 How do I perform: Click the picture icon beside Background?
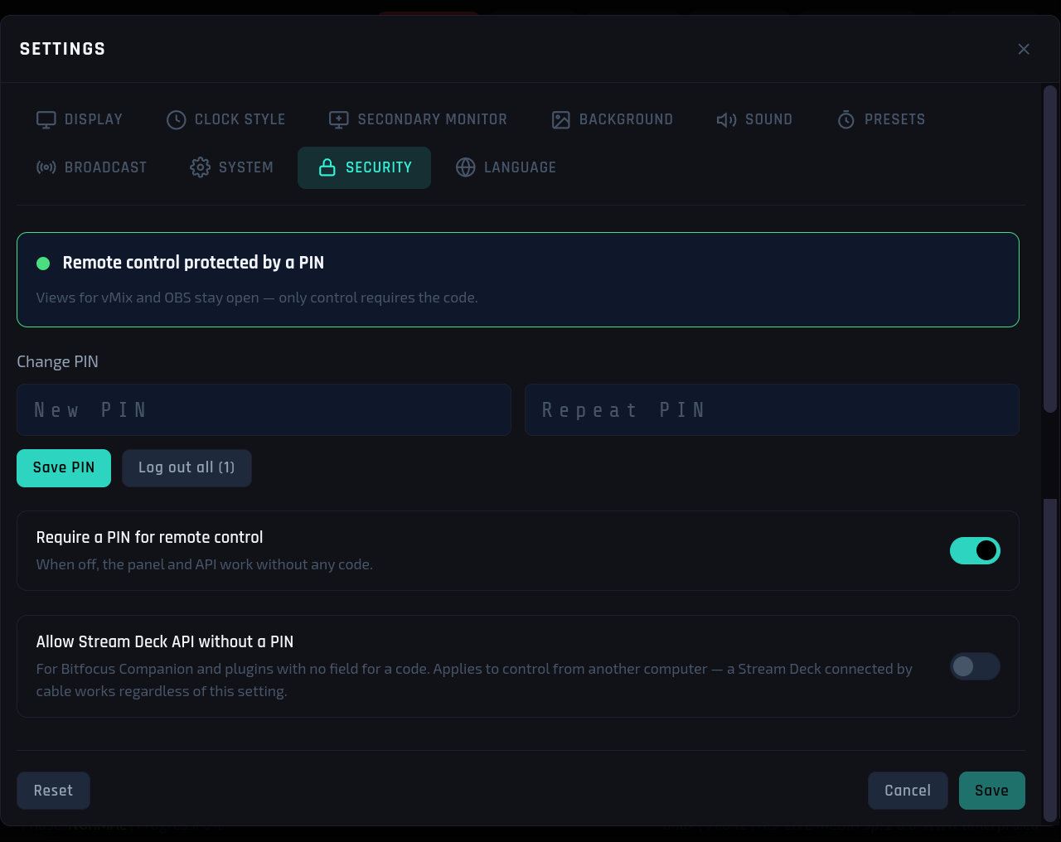pyautogui.click(x=561, y=120)
